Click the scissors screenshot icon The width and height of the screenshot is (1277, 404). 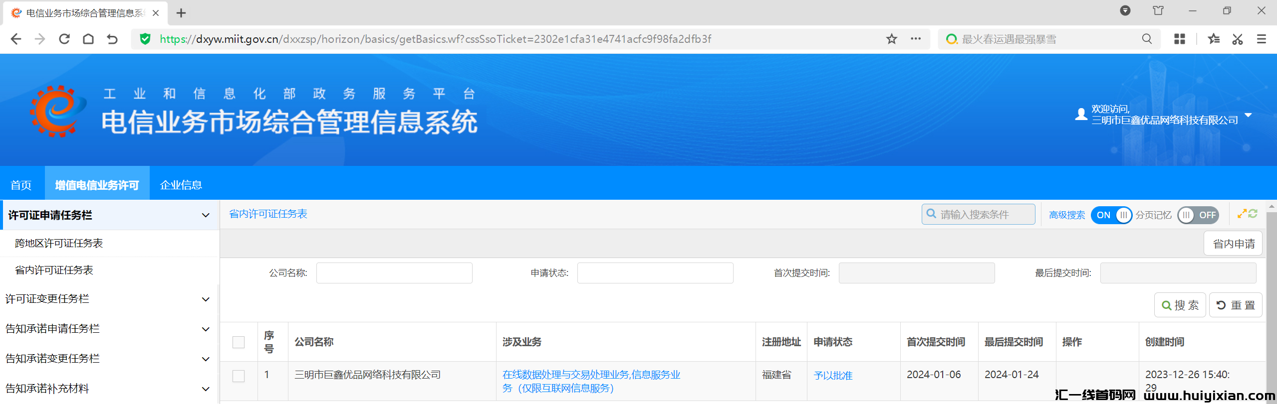(x=1237, y=39)
